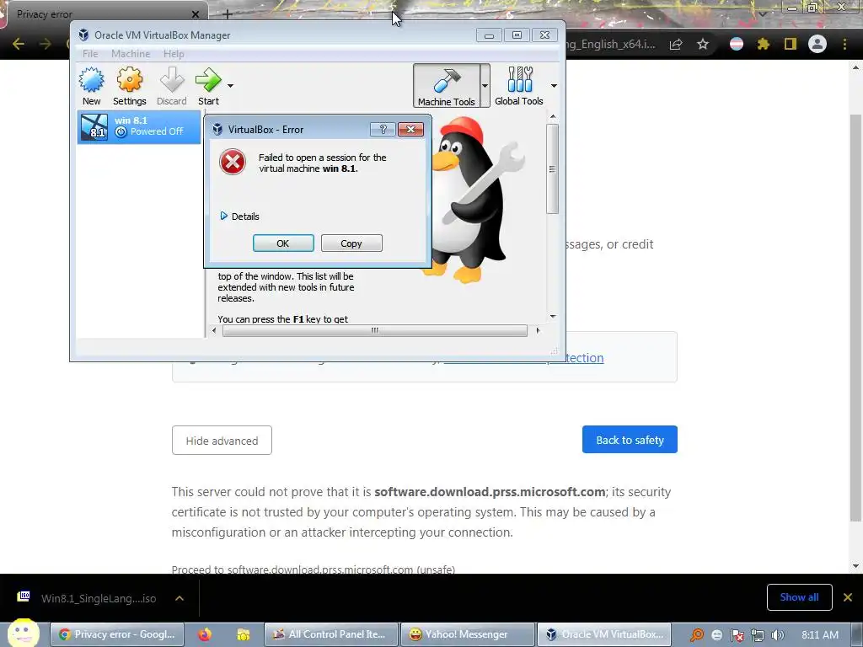Image resolution: width=863 pixels, height=647 pixels.
Task: Click Proceed to software.download.prss.microsoft.com link
Action: pos(314,569)
